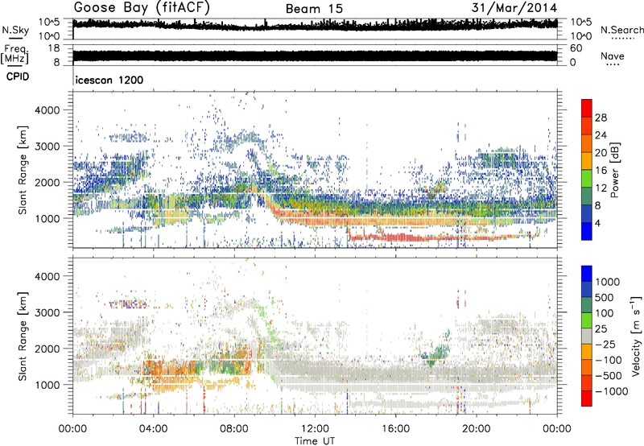
Task: Click the date "31/Mar/2014"
Action: [x=514, y=8]
